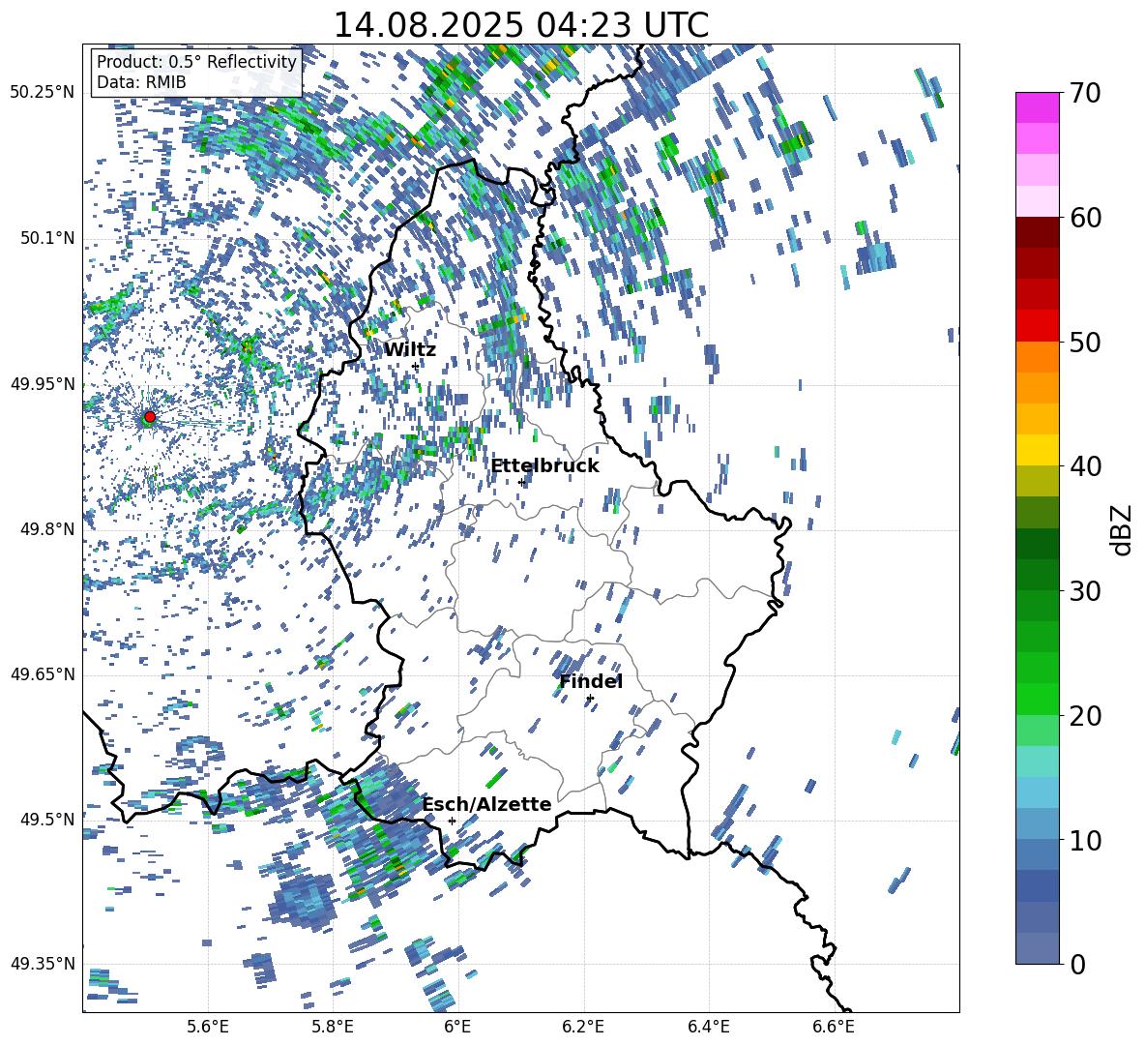
Task: Click the Findel station label
Action: pyautogui.click(x=591, y=681)
